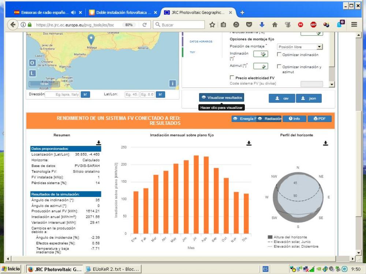Click Ir! next to the Dirección field
366x274 pixels.
click(x=85, y=94)
